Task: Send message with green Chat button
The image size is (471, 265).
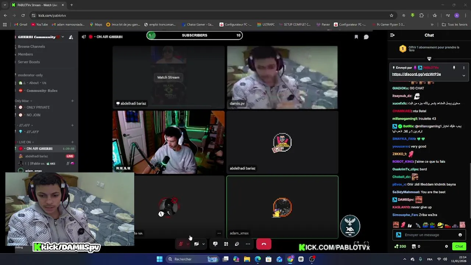Action: click(459, 247)
